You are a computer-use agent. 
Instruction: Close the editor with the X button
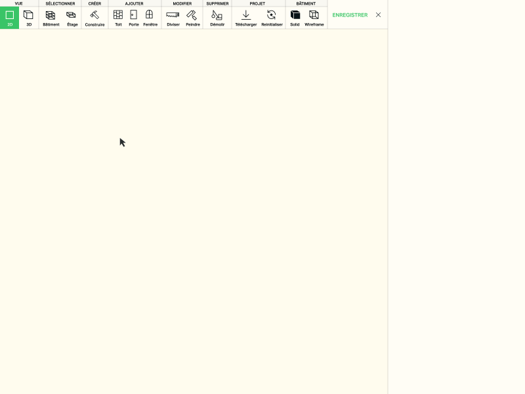(x=378, y=14)
